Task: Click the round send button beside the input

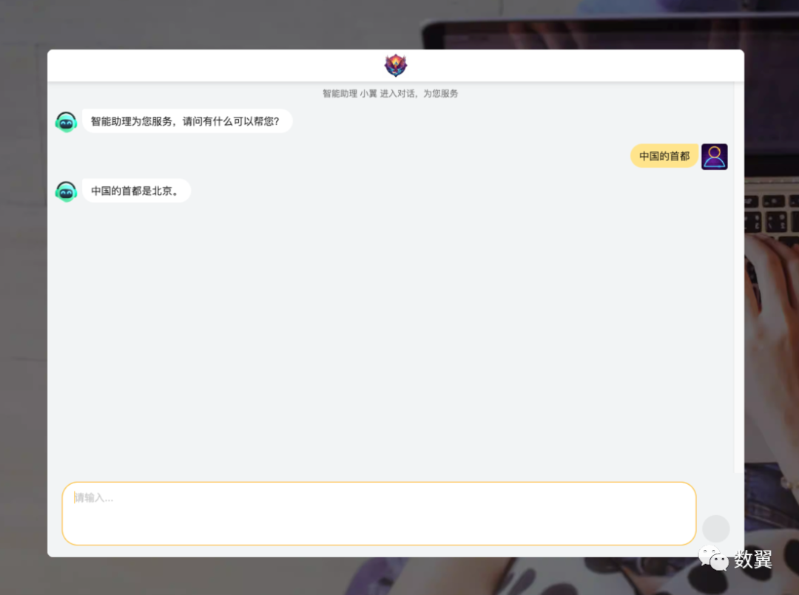Action: point(715,528)
